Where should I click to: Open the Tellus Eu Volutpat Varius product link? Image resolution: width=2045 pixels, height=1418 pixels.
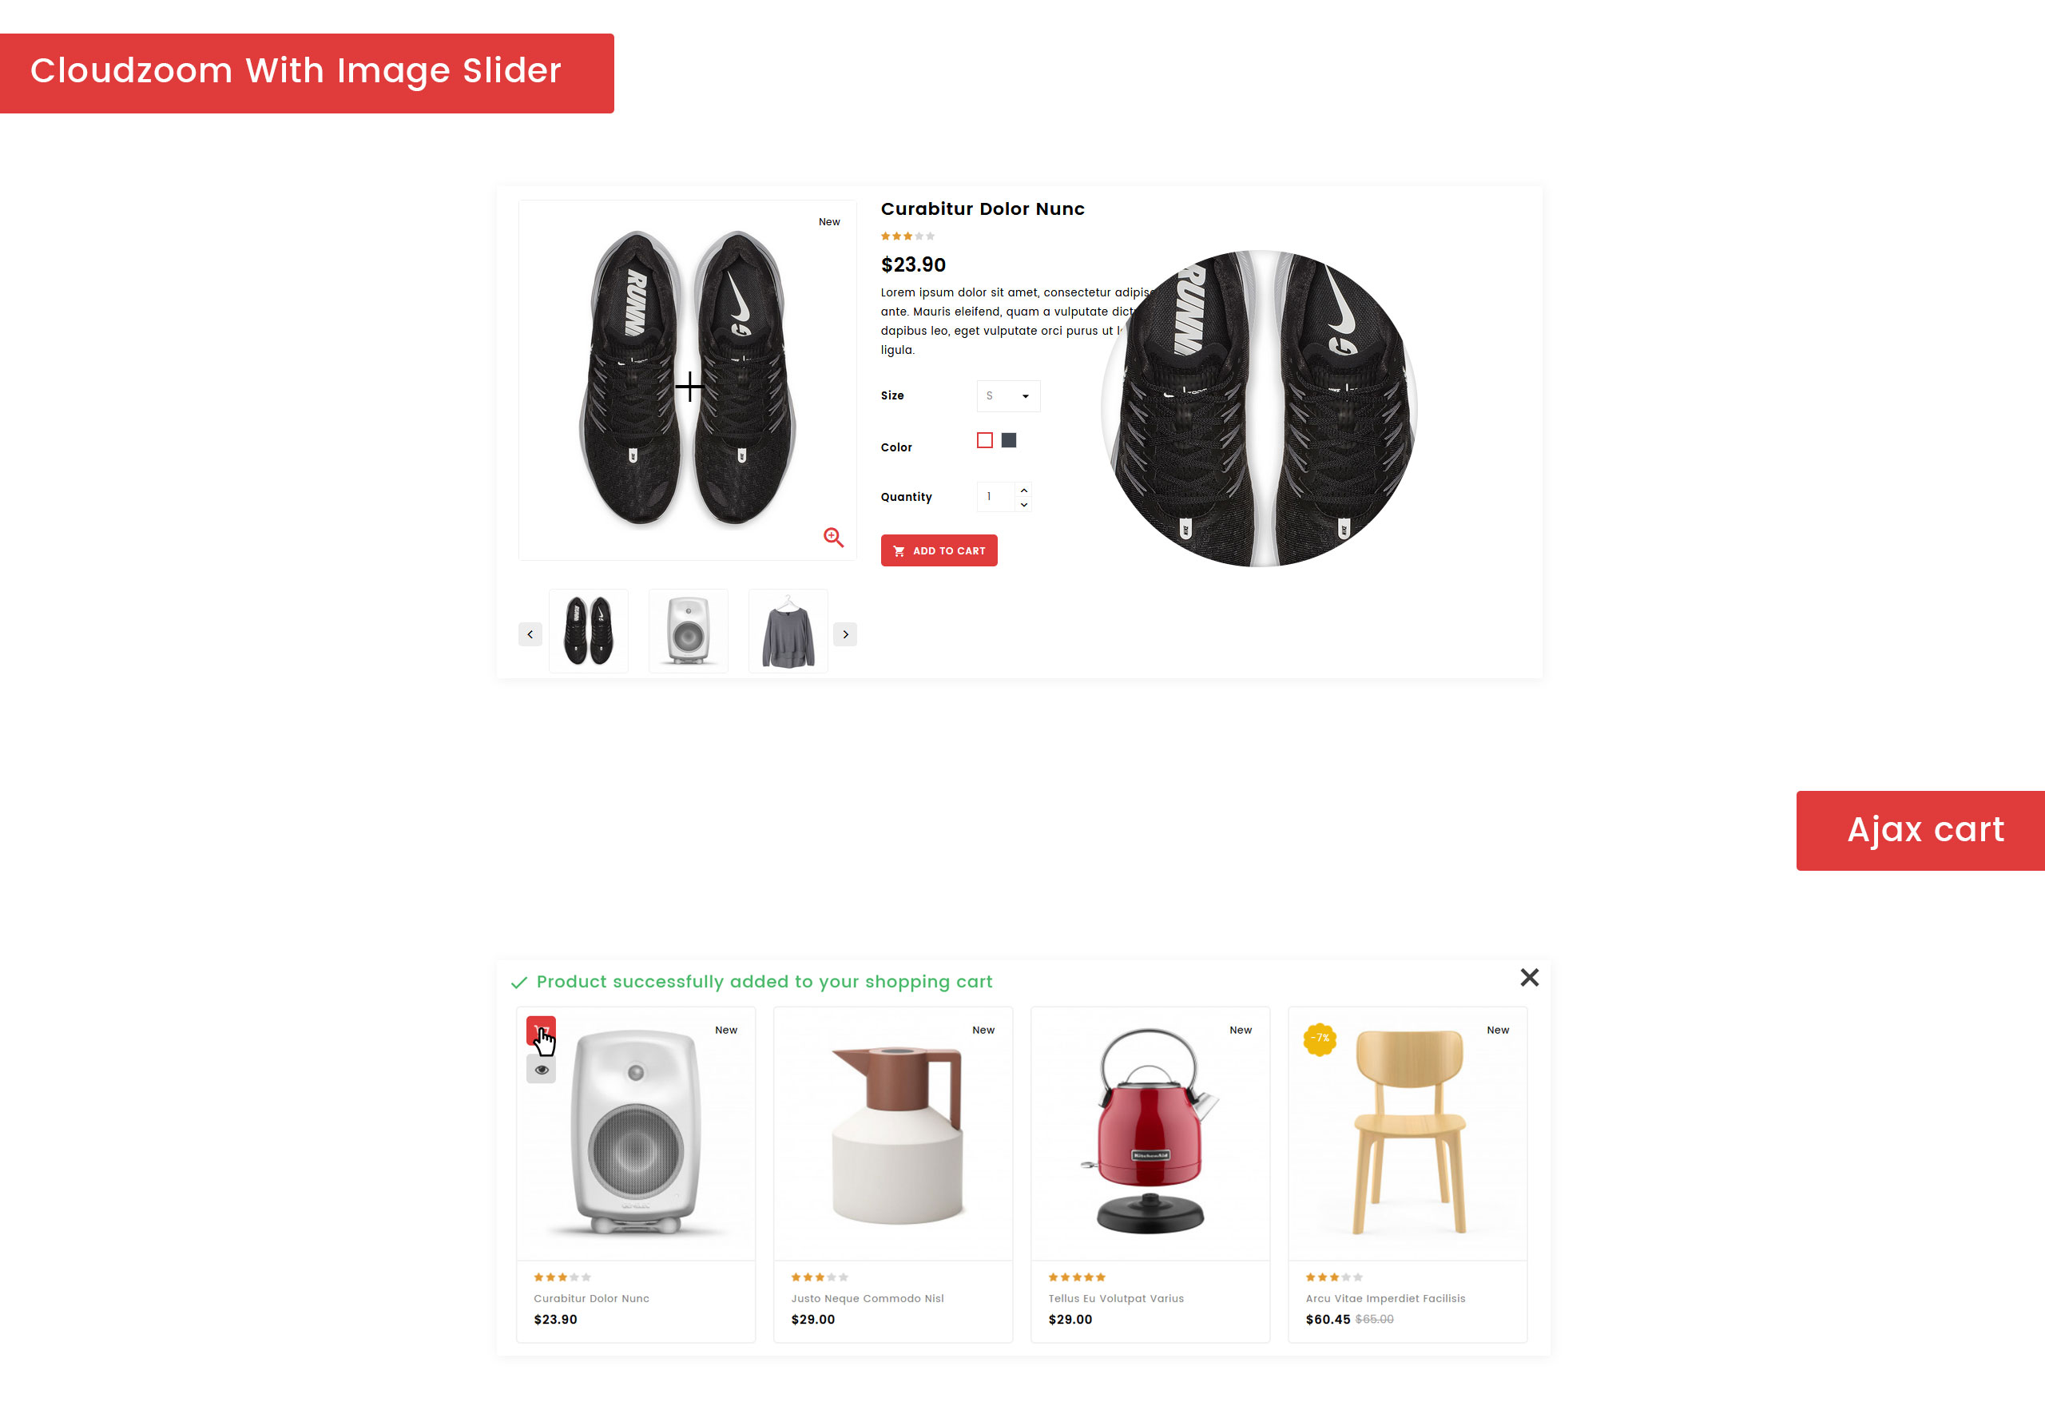coord(1116,1298)
